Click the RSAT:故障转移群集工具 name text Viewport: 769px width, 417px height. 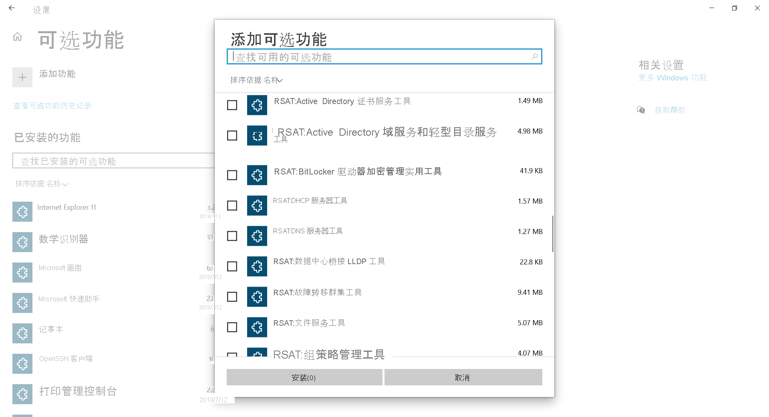[317, 293]
